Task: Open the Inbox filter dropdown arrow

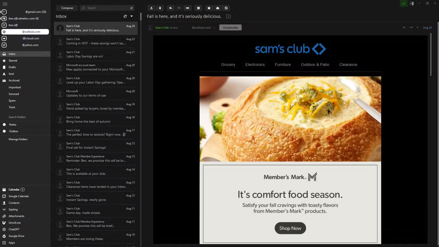Action: coord(132,16)
